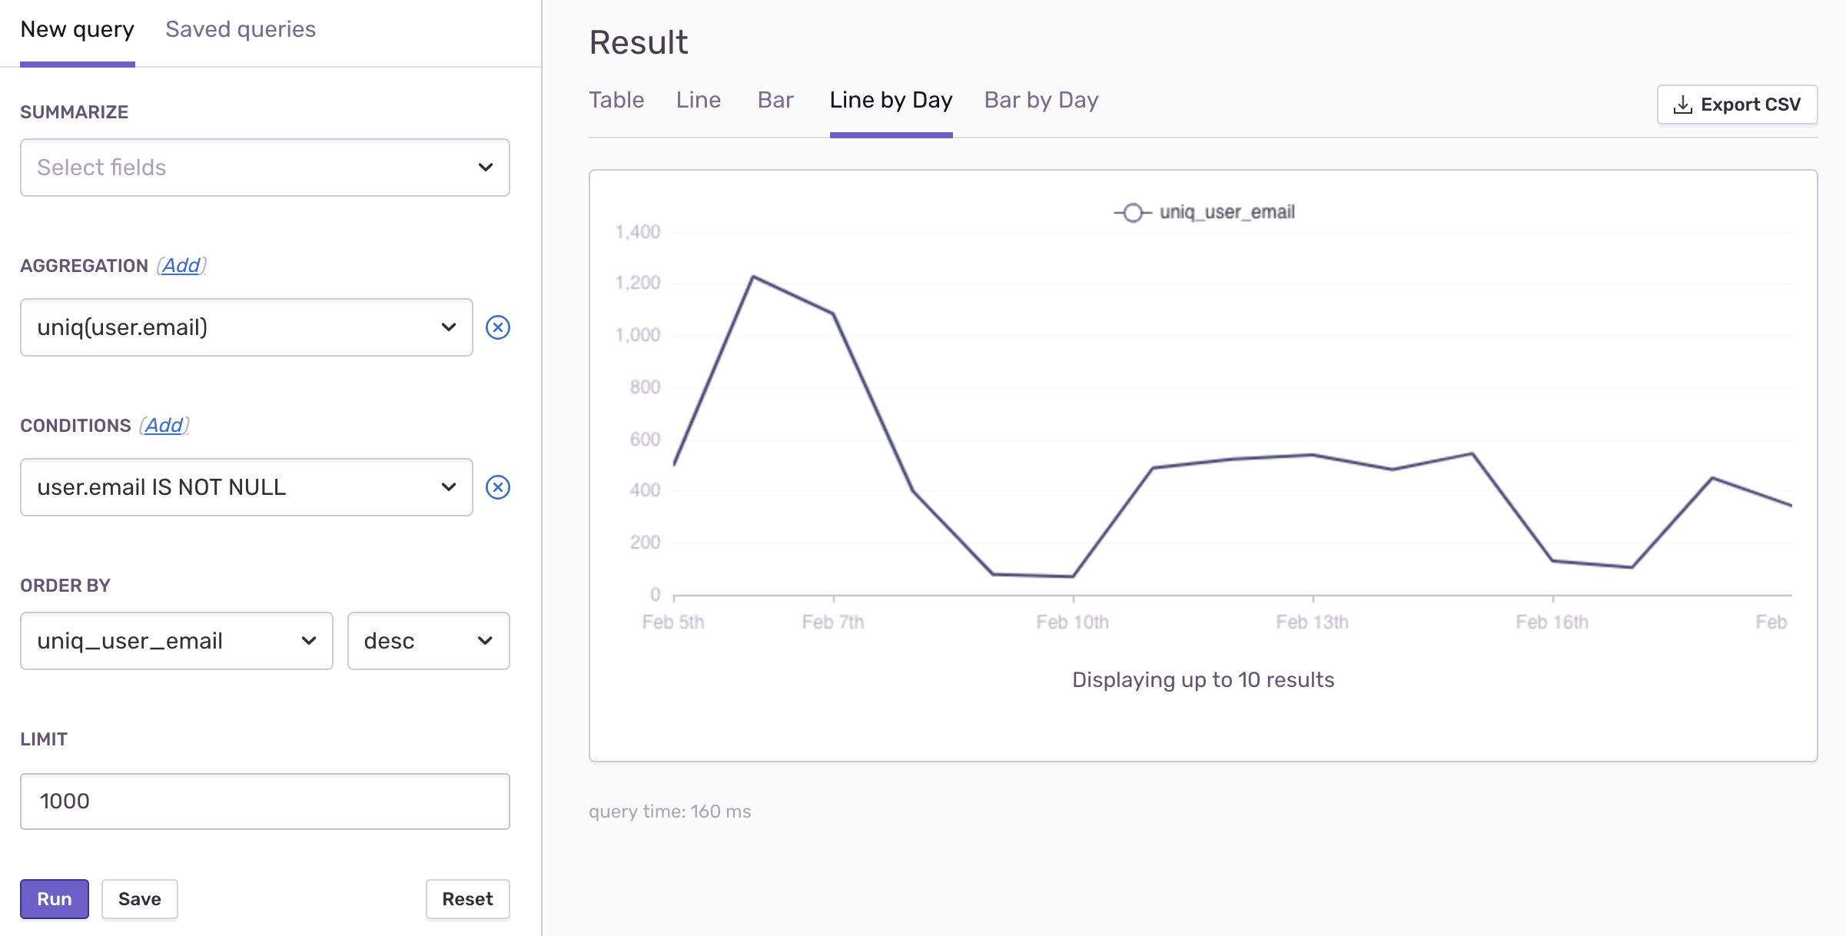Switch to the Bar by Day tab
This screenshot has height=936, width=1846.
pyautogui.click(x=1041, y=100)
